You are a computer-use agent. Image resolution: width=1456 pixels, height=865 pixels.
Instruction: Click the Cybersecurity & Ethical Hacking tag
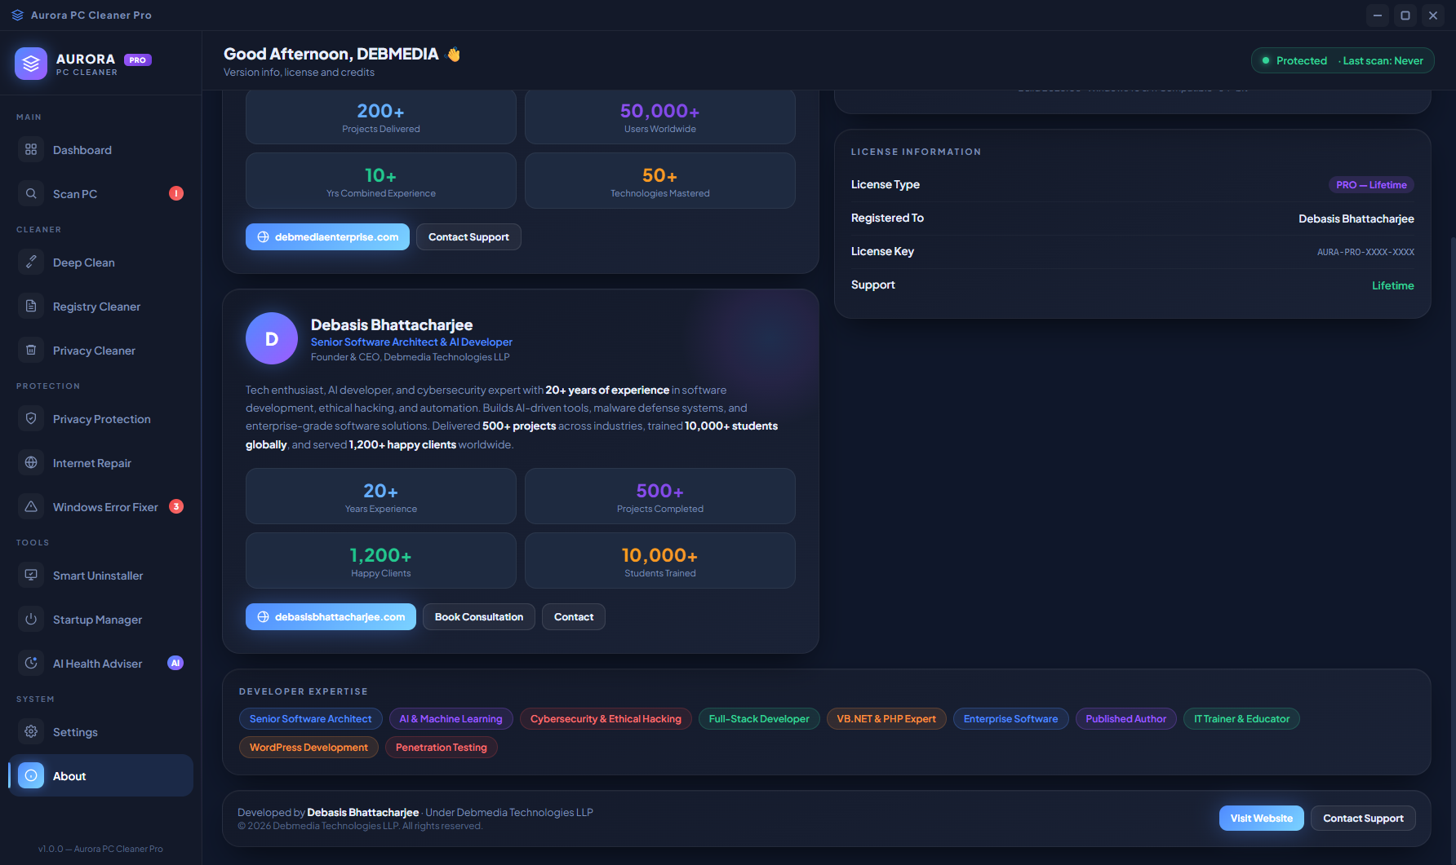coord(606,718)
